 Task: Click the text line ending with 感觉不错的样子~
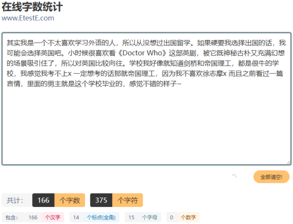(x=94, y=84)
